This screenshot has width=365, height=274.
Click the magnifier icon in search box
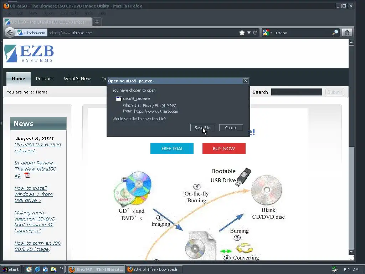[x=335, y=32]
